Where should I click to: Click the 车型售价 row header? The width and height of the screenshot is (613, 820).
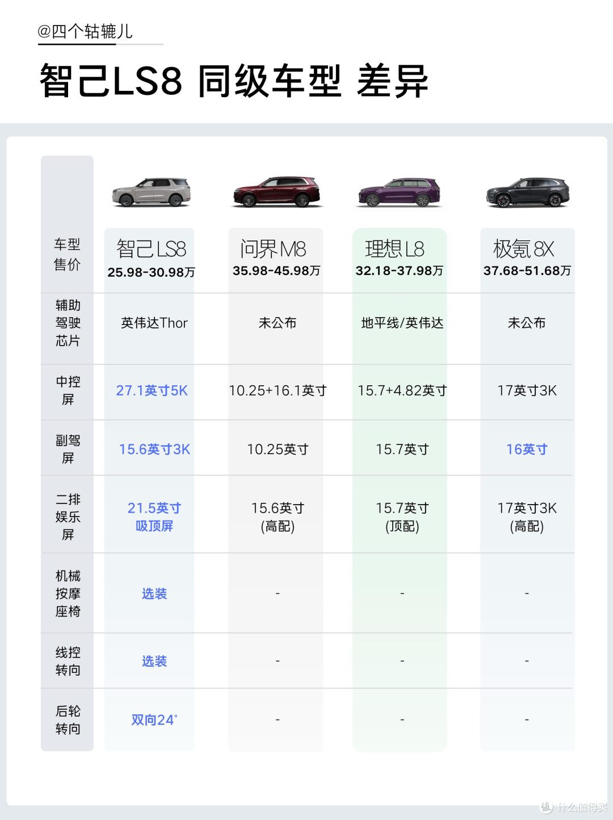point(67,255)
